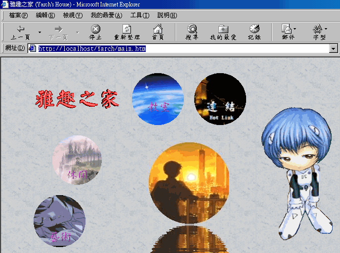The width and height of the screenshot is (340, 253).
Task: Open the 藝術 art circle link
Action: click(59, 221)
